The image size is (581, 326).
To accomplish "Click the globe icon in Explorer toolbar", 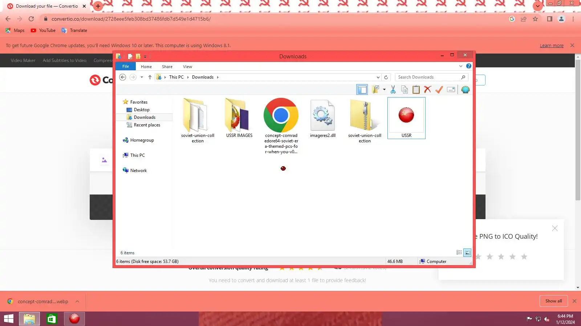I will click(465, 89).
